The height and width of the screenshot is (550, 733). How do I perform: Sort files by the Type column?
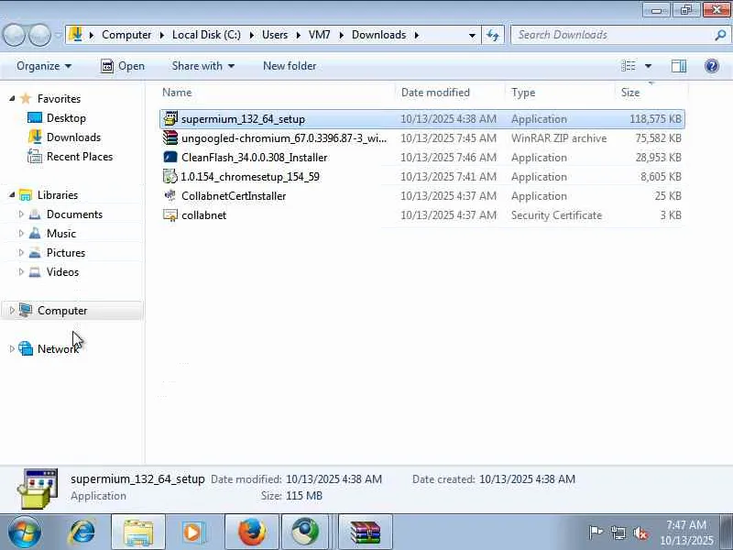[560, 93]
